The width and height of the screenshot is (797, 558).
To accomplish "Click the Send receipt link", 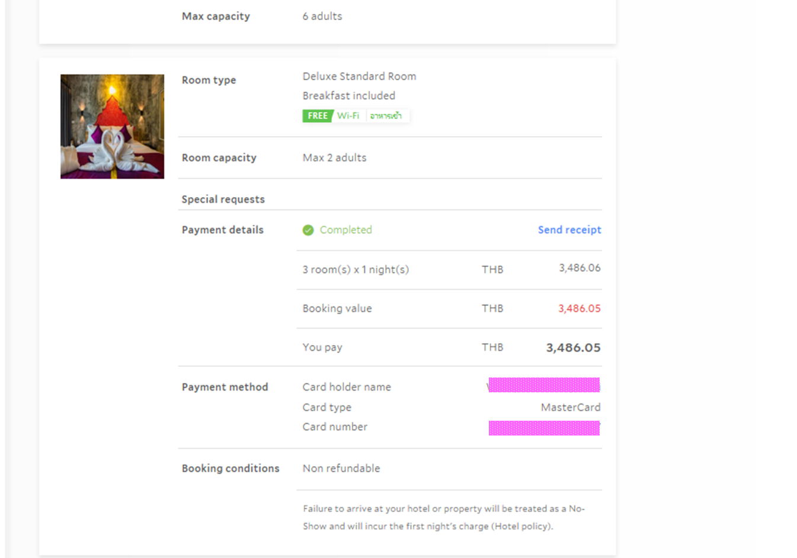I will (569, 230).
